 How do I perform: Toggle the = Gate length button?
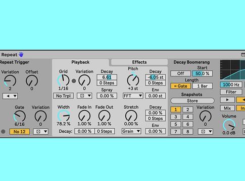pyautogui.click(x=180, y=86)
